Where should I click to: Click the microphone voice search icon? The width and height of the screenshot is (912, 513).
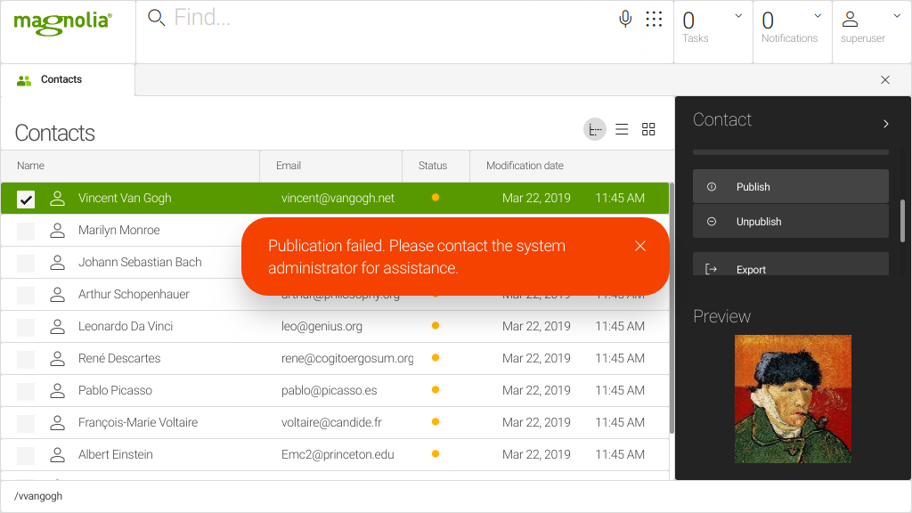pyautogui.click(x=625, y=19)
